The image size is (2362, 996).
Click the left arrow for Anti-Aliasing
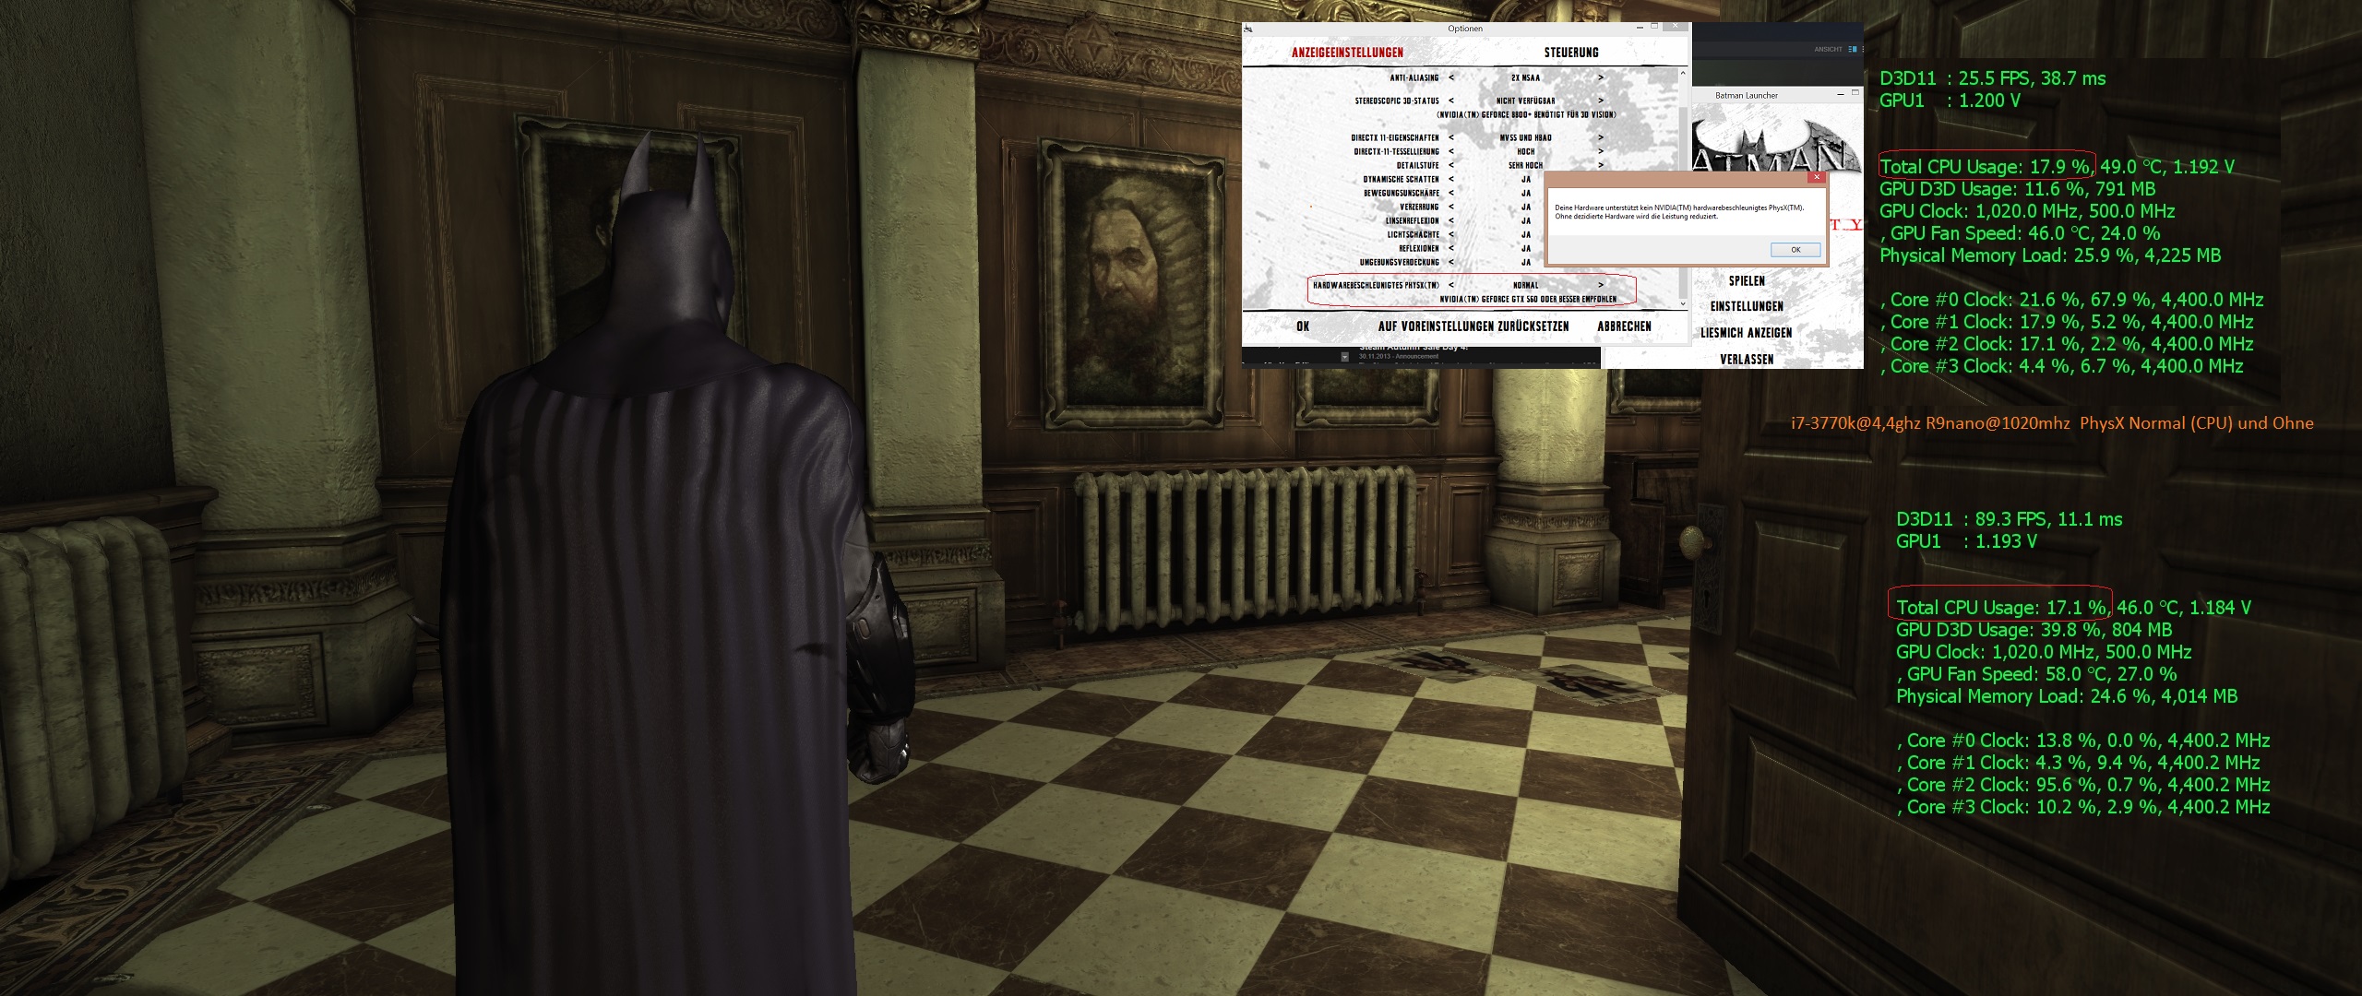pos(1451,78)
